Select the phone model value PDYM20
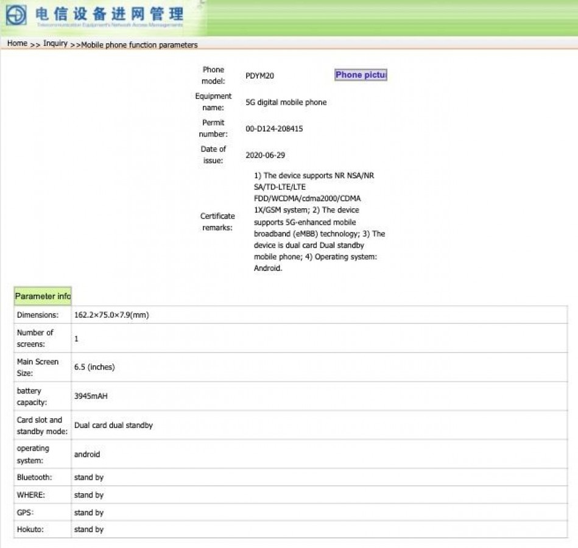 259,76
